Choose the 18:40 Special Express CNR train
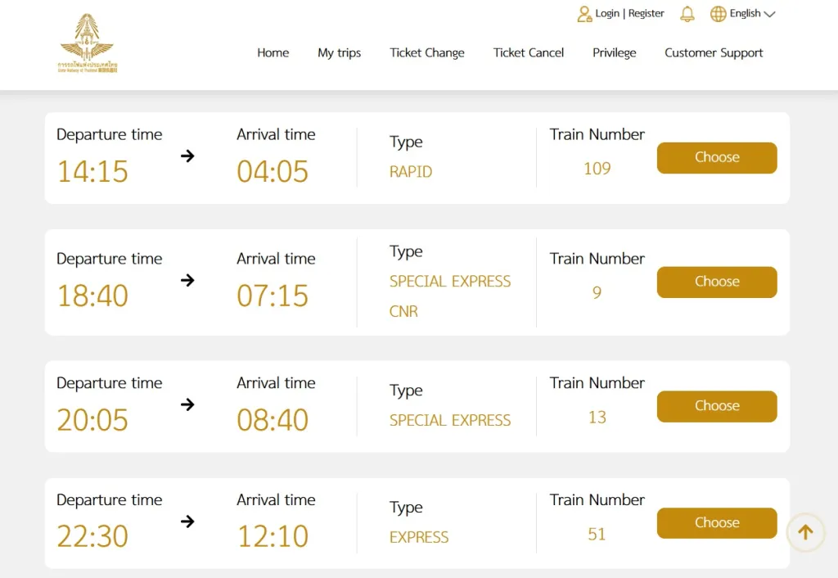This screenshot has height=578, width=838. (717, 282)
